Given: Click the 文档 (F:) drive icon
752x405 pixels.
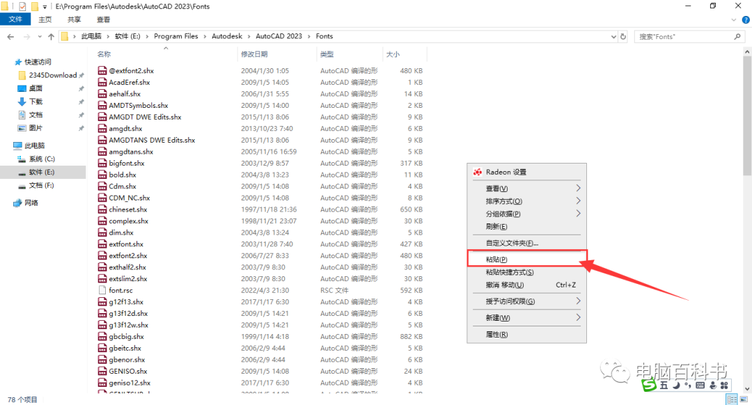Looking at the screenshot, I should pyautogui.click(x=22, y=186).
